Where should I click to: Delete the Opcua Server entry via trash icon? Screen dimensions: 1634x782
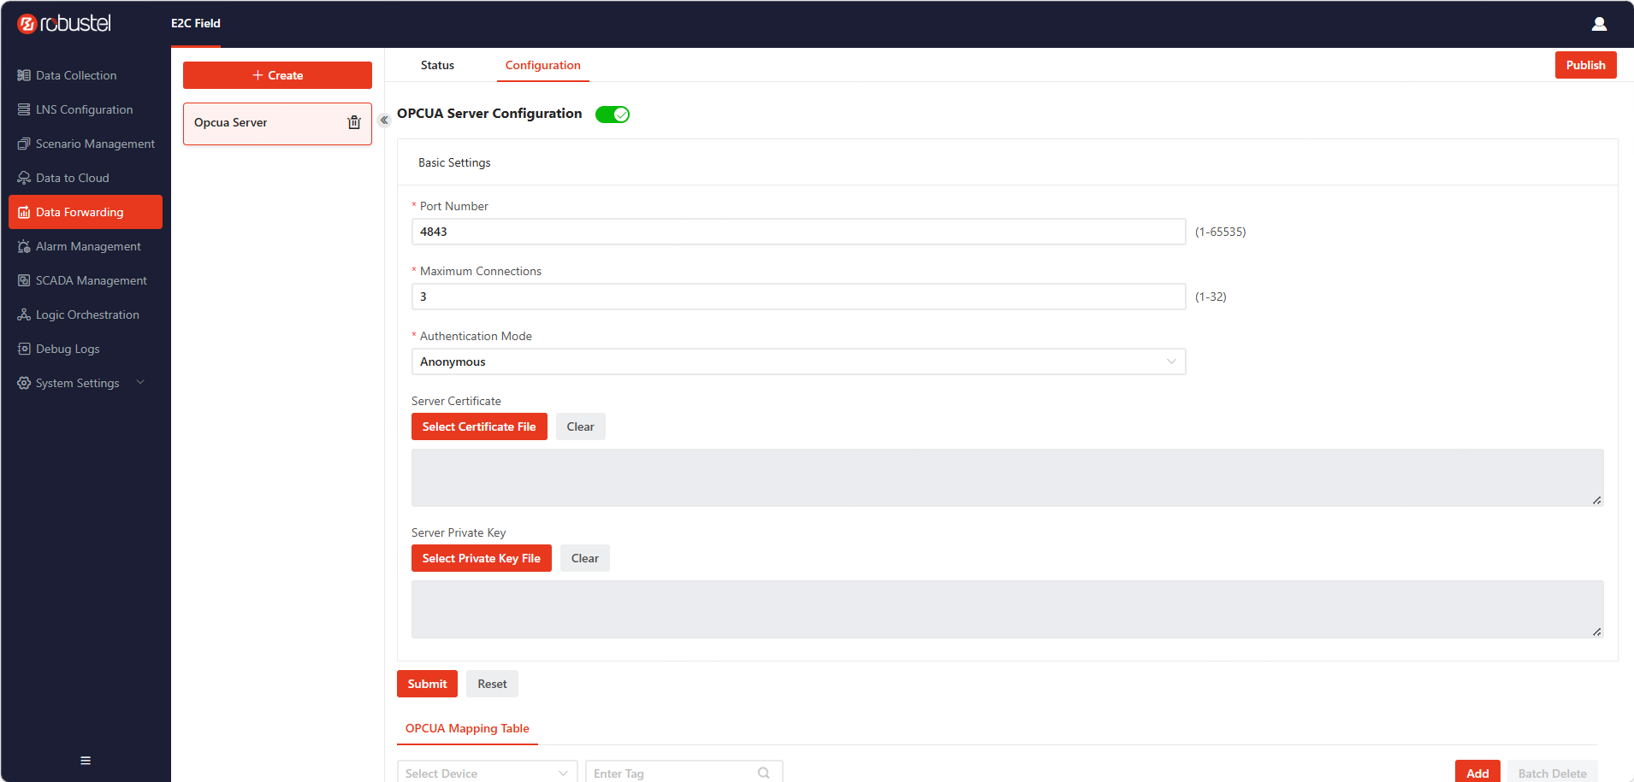click(354, 122)
